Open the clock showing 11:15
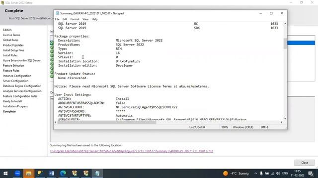 tap(297, 174)
